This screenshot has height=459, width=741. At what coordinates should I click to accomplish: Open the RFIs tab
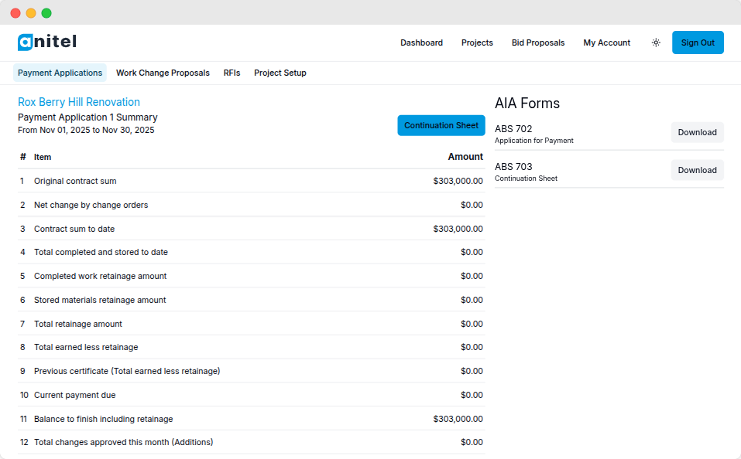232,72
